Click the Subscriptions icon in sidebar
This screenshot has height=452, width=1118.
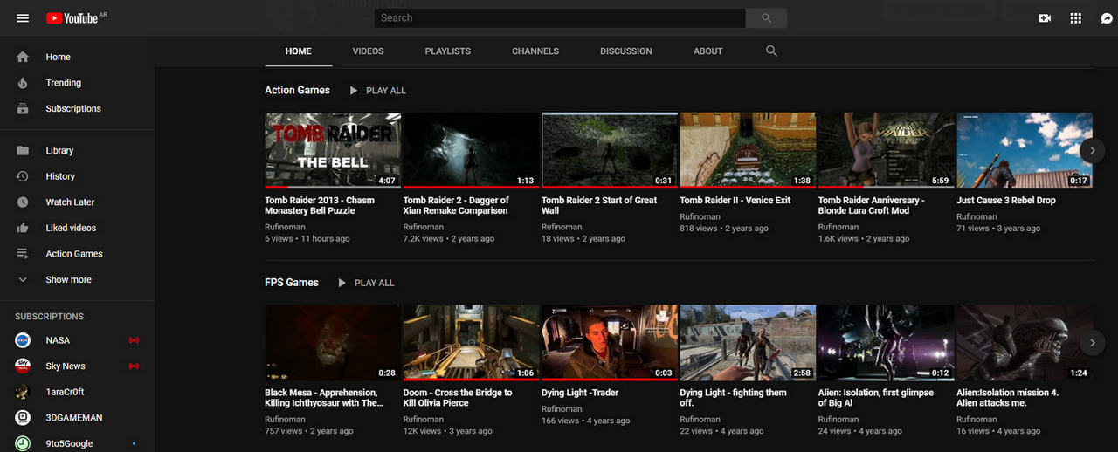(23, 109)
